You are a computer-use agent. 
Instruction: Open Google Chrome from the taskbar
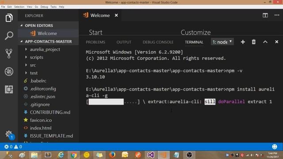pos(73,155)
